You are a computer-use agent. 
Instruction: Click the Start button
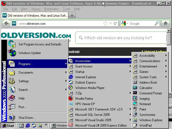[x=8, y=126]
